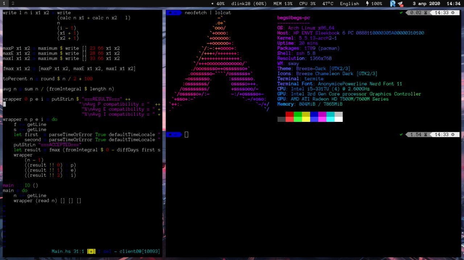Viewport: 464px width, 260px height.
Task: Click the battery 100% indicator
Action: (x=374, y=4)
